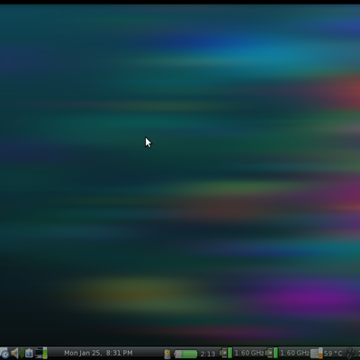
Task: Click the 59 °C temperature reading
Action: pyautogui.click(x=333, y=354)
